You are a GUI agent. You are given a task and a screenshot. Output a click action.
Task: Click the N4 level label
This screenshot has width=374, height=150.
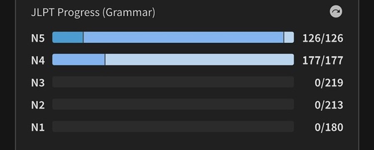coord(38,60)
